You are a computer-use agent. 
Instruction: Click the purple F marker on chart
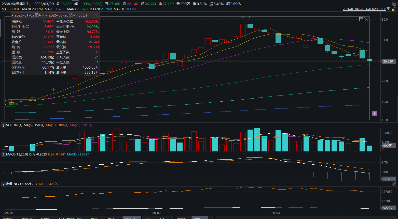pos(374,113)
